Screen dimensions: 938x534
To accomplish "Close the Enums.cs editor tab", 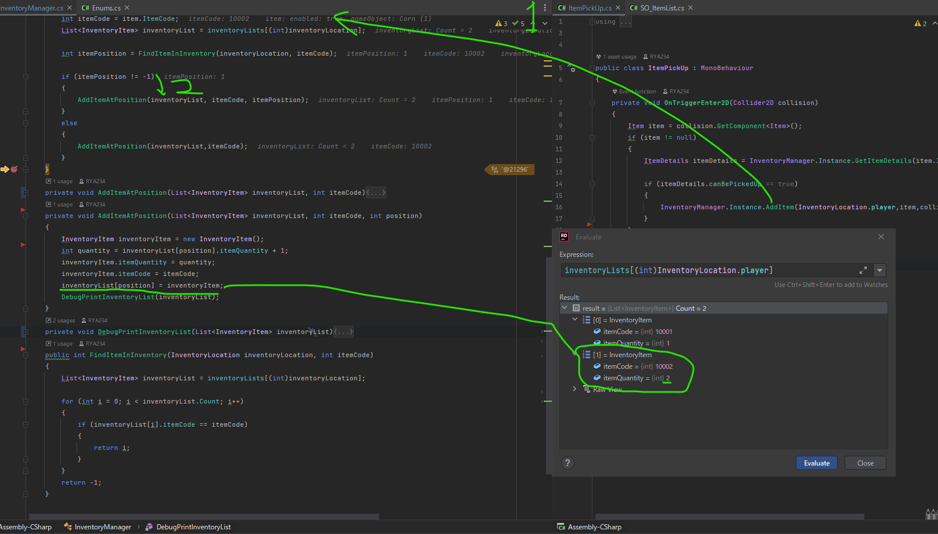I will tap(127, 8).
